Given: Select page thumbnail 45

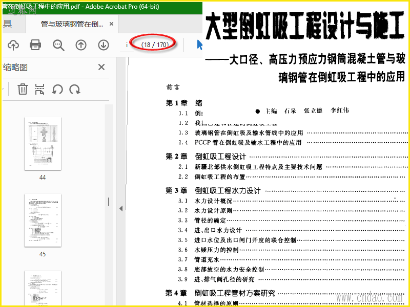Looking at the screenshot, I should (43, 221).
